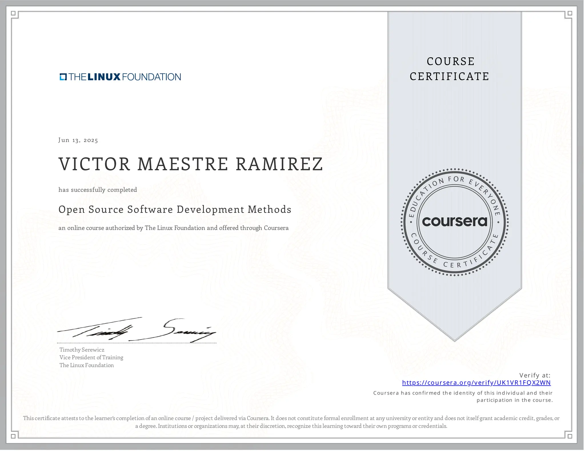Click the bottom-right corner ornament square

[x=570, y=436]
